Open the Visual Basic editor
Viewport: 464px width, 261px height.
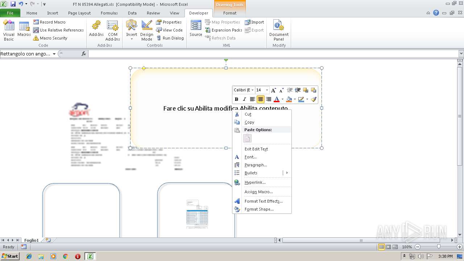click(x=9, y=30)
